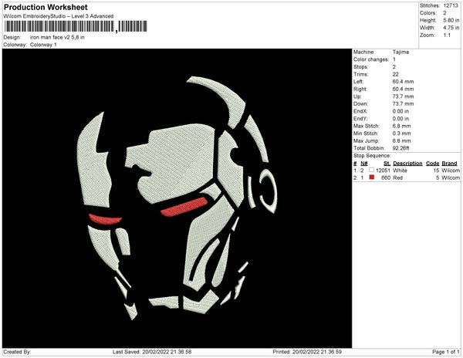Click the Left value "60.4 mm"
This screenshot has width=463, height=358.
(403, 82)
